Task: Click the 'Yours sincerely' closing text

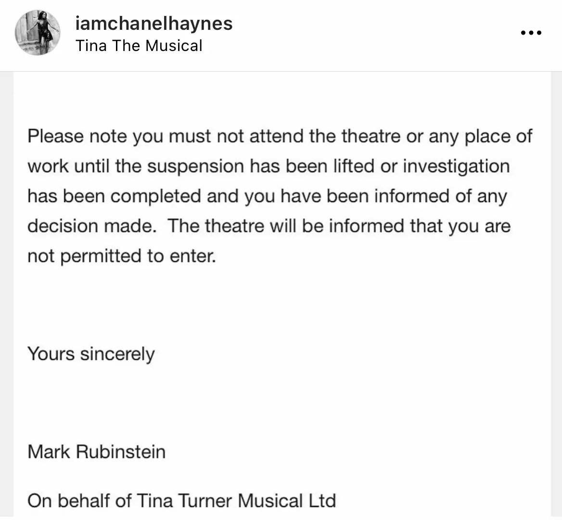Action: click(x=91, y=354)
